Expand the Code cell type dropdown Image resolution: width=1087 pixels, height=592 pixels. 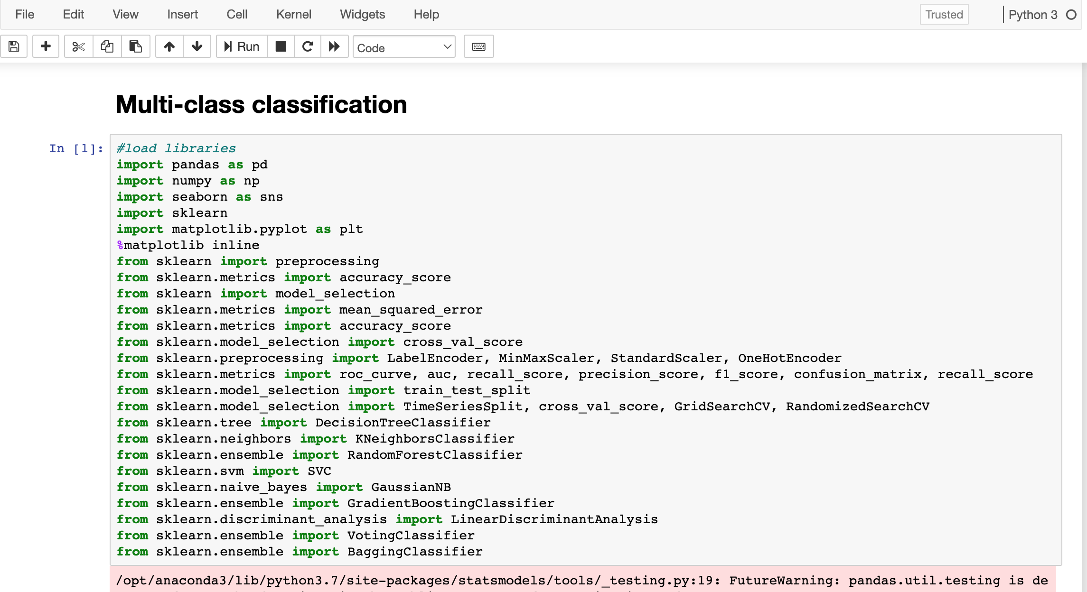(403, 47)
